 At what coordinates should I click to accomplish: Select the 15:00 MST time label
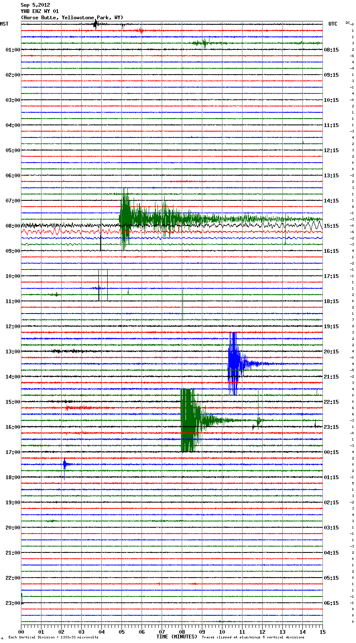tap(13, 402)
